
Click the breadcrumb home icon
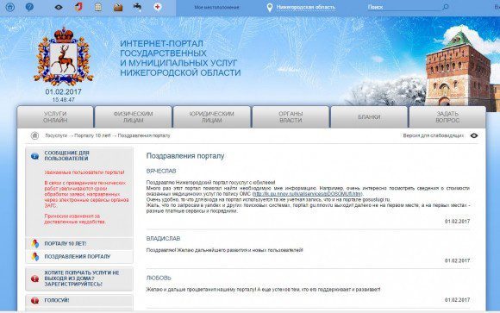[x=34, y=135]
